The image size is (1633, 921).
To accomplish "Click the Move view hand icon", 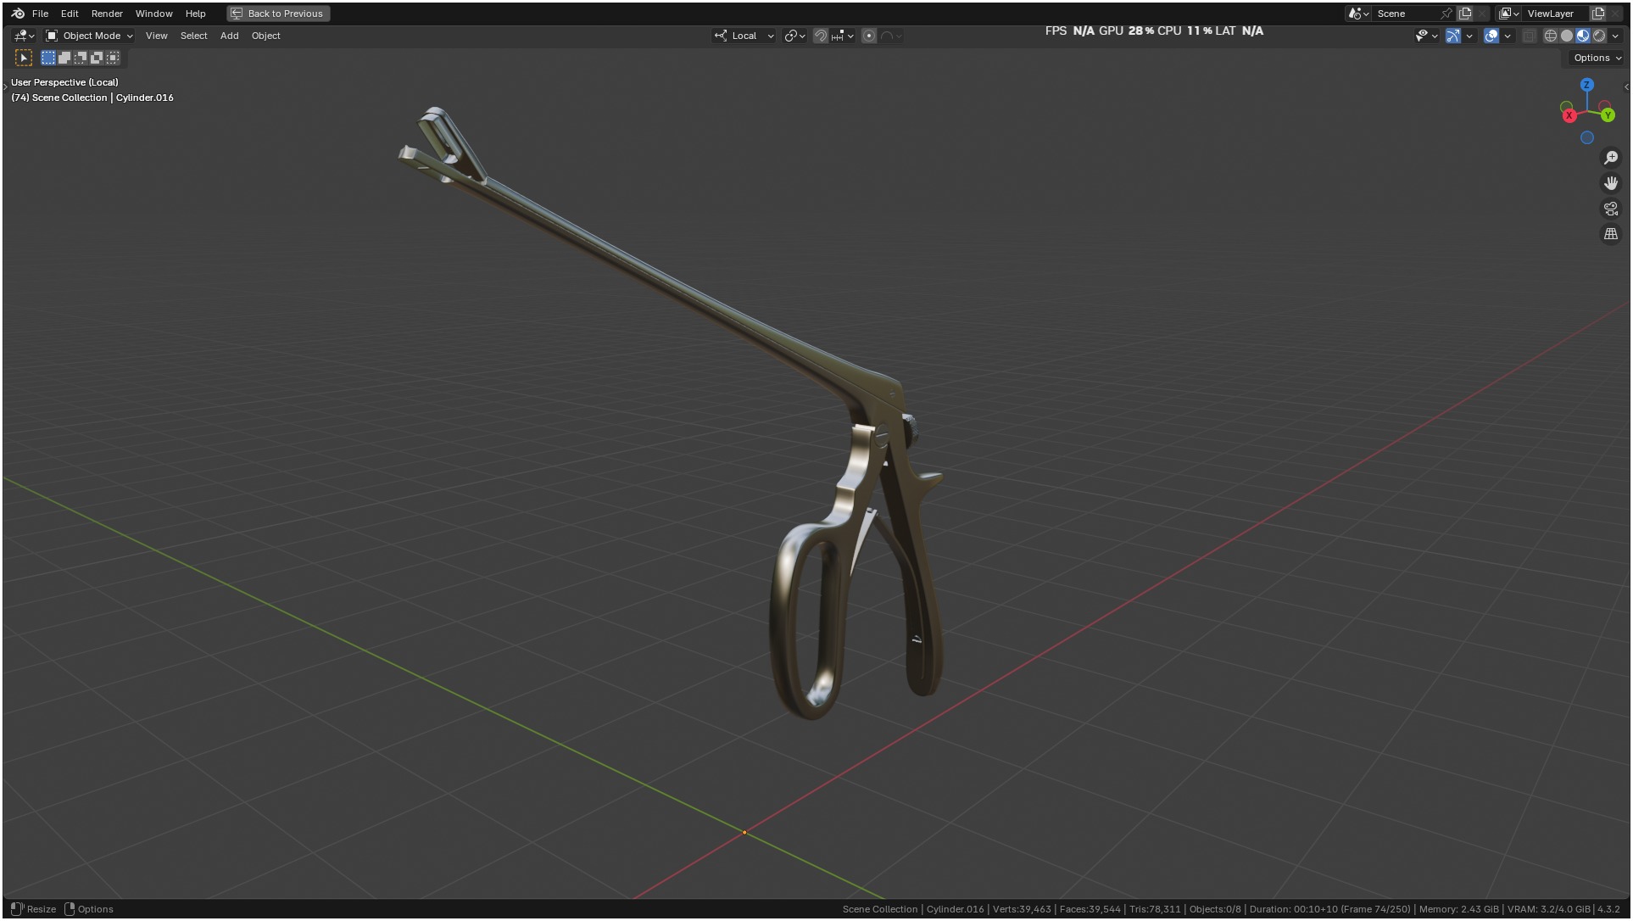I will pos(1611,183).
